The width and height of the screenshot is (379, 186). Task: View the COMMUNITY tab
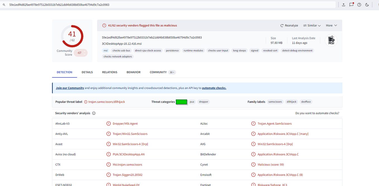tap(158, 72)
